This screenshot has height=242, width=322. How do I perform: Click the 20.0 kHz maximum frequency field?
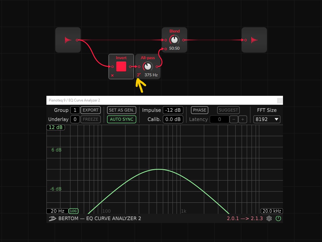coord(272,211)
